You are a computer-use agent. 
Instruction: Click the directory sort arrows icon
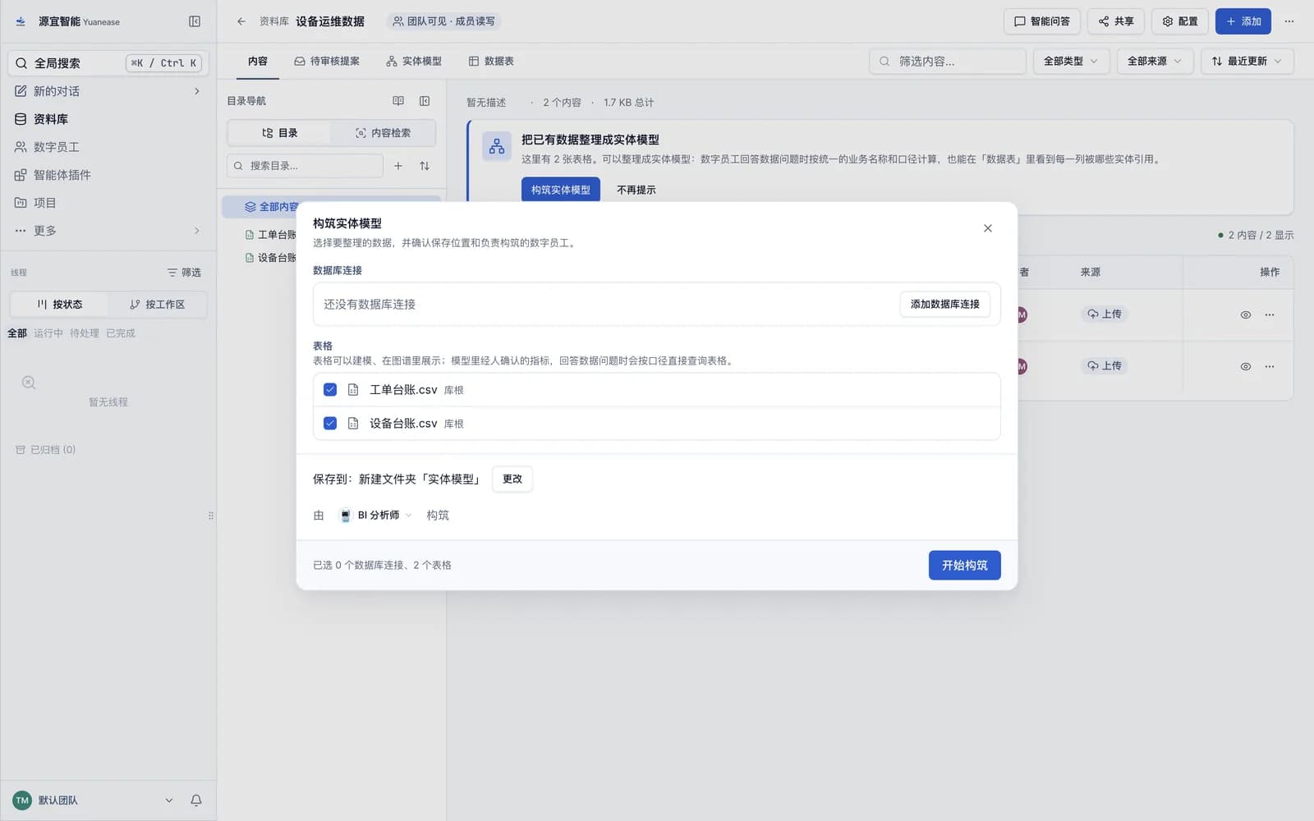[425, 166]
